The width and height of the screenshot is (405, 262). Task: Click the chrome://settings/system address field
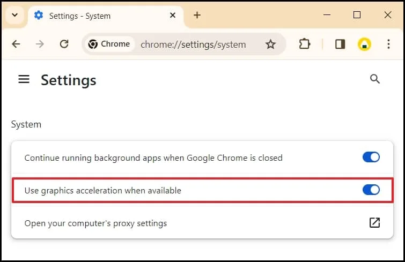pyautogui.click(x=193, y=44)
